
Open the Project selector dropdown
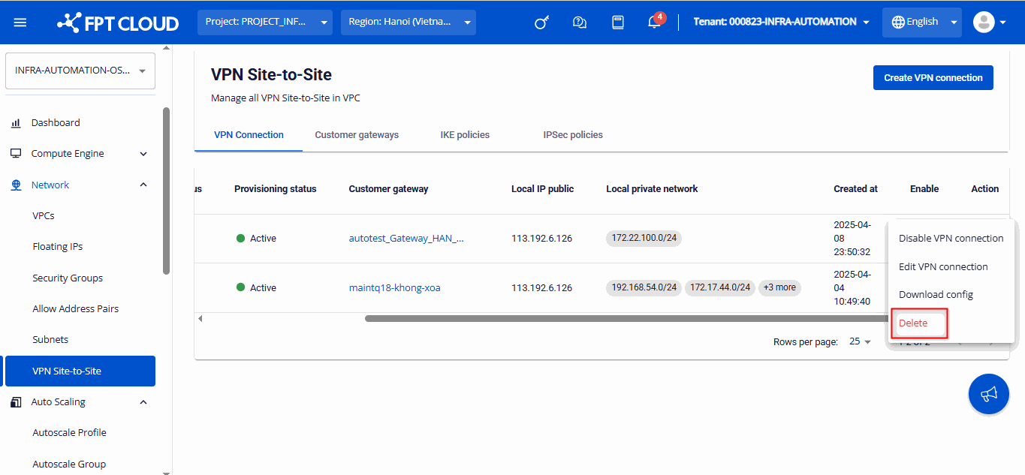pyautogui.click(x=266, y=23)
